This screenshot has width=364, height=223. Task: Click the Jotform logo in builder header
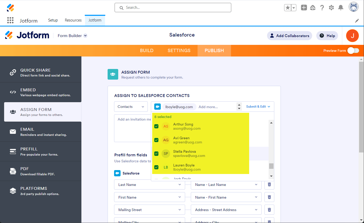tap(27, 35)
